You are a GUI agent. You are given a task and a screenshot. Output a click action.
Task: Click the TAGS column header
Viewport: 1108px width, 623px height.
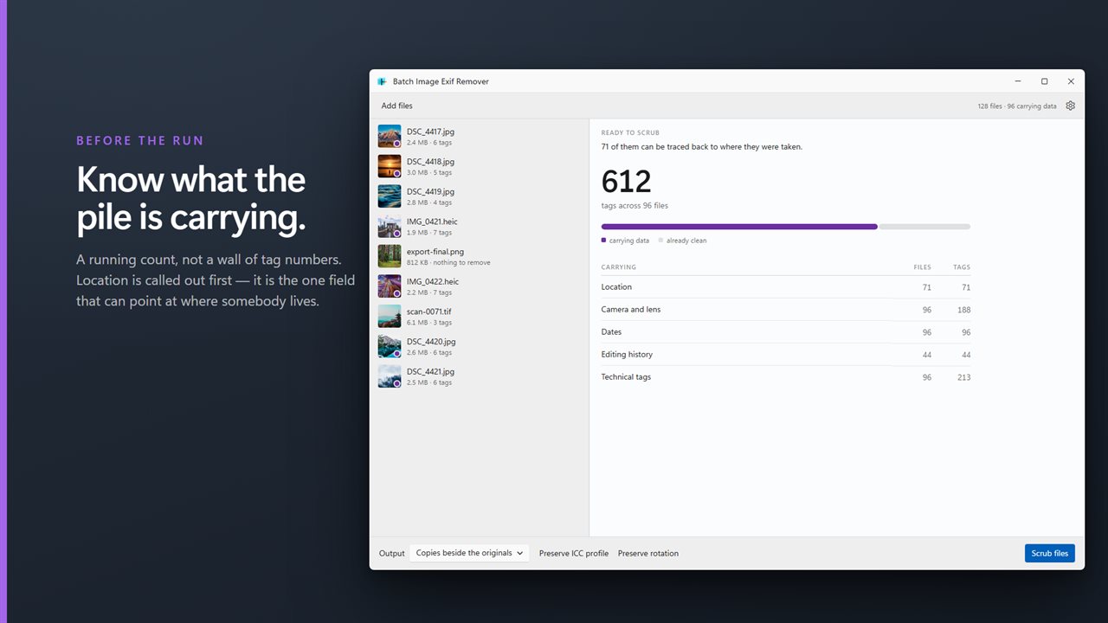click(x=962, y=267)
